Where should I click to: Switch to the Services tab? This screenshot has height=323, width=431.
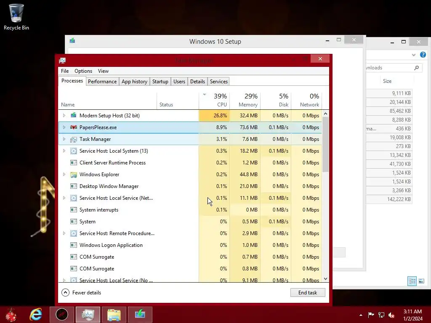[x=219, y=82]
